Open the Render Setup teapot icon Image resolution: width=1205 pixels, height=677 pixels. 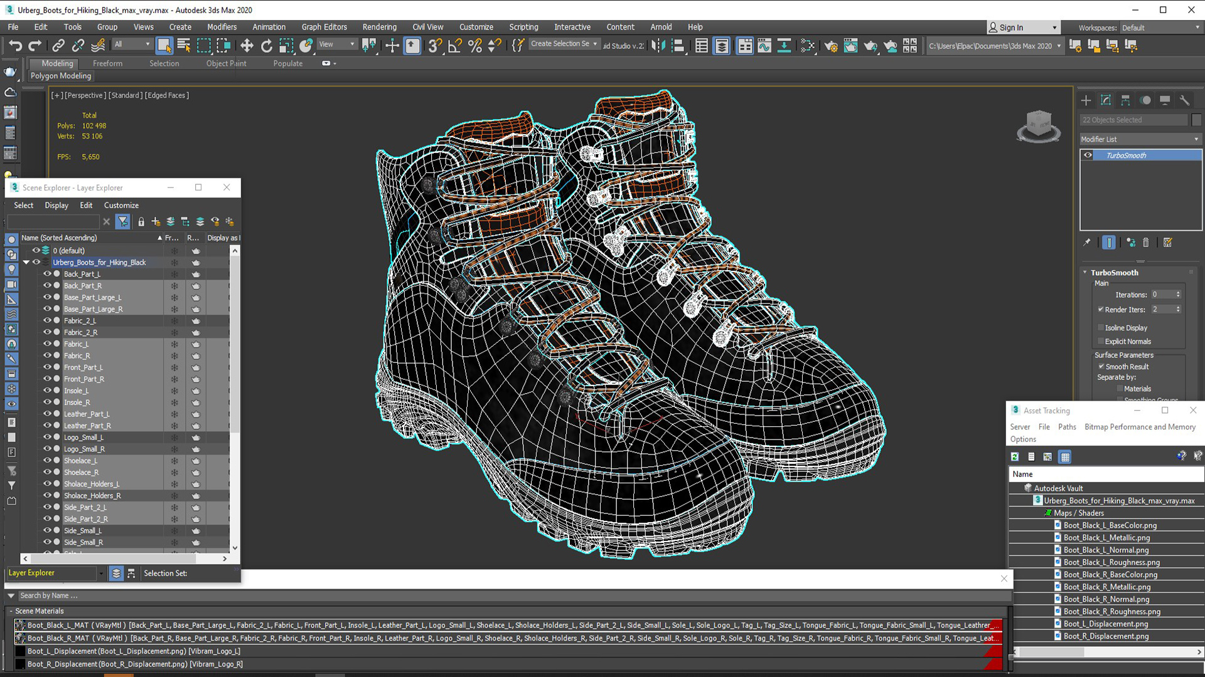click(x=830, y=45)
